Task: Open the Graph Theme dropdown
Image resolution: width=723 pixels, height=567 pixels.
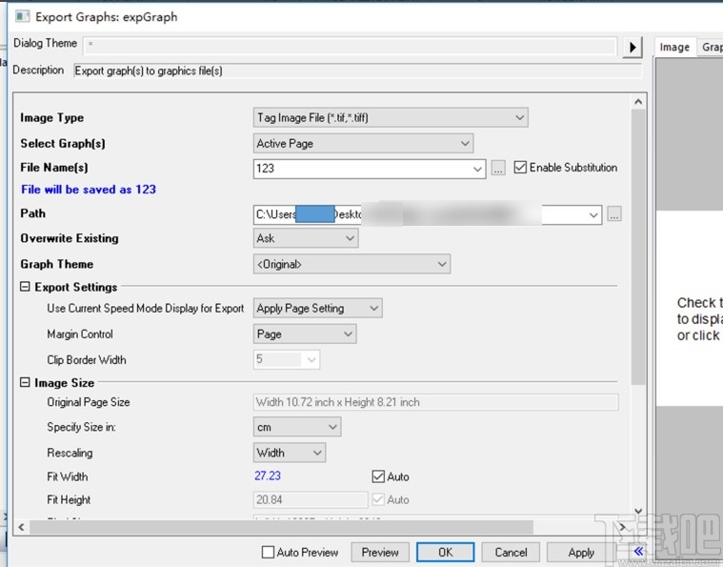Action: 351,264
